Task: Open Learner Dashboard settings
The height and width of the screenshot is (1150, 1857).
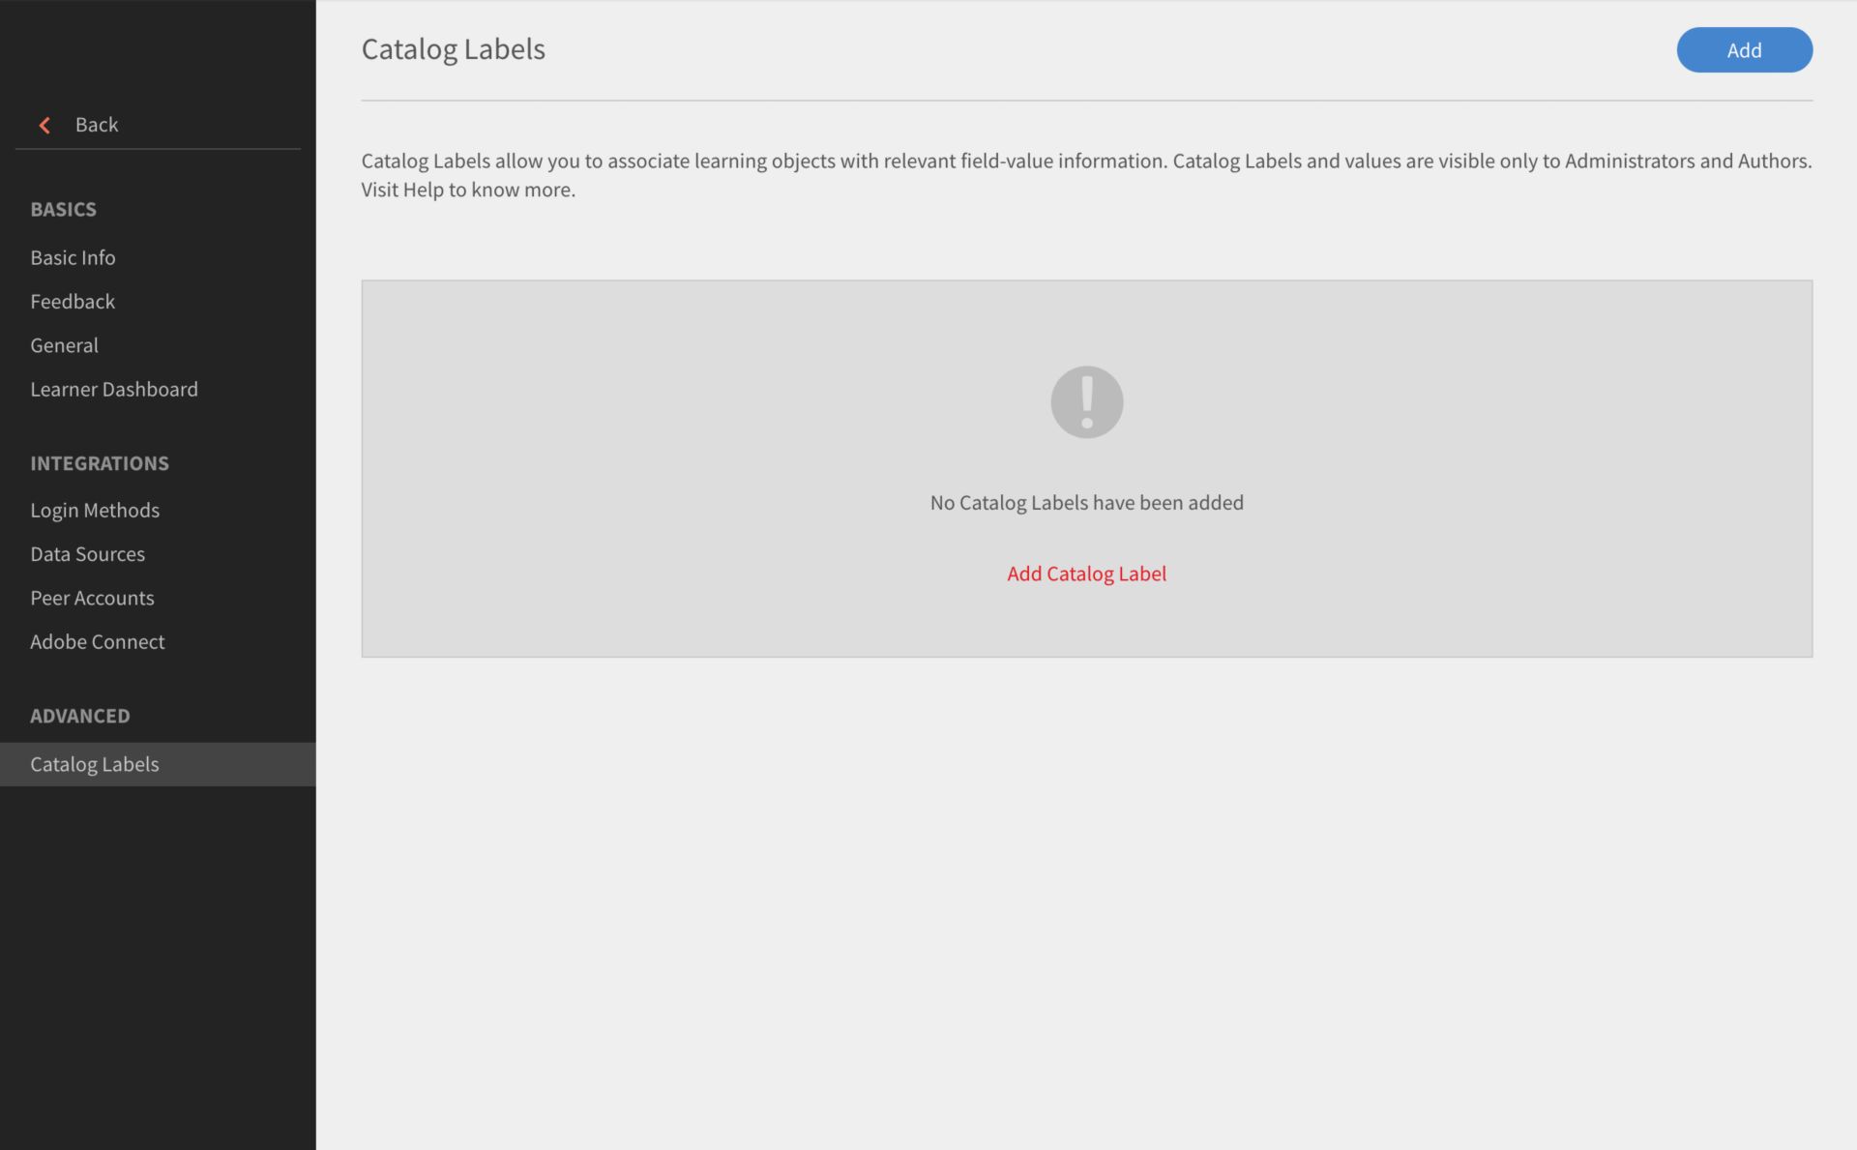Action: coord(114,390)
